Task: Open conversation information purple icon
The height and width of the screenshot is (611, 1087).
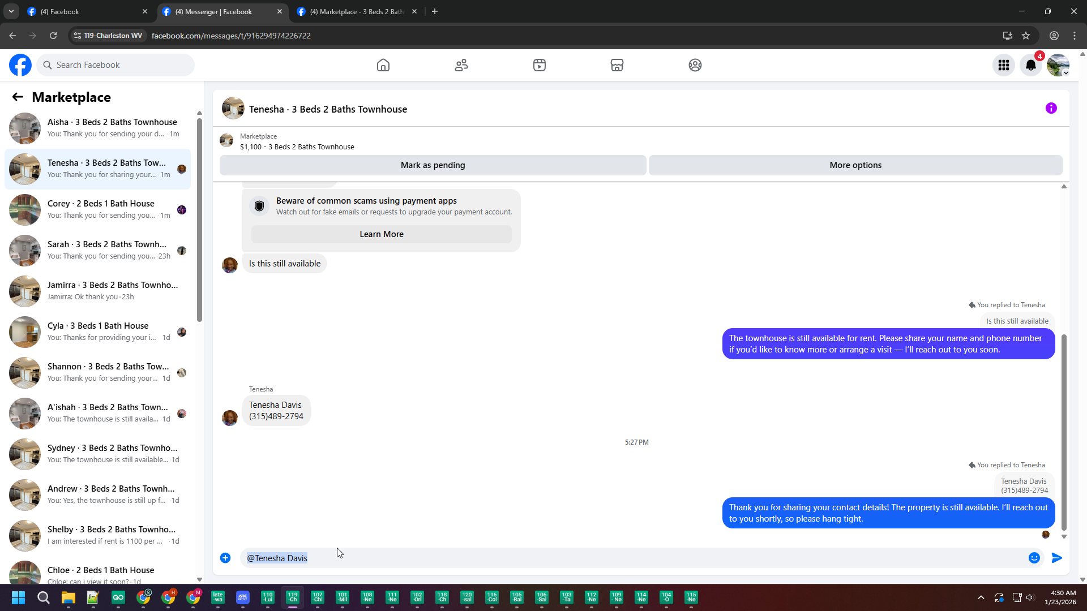Action: tap(1051, 108)
